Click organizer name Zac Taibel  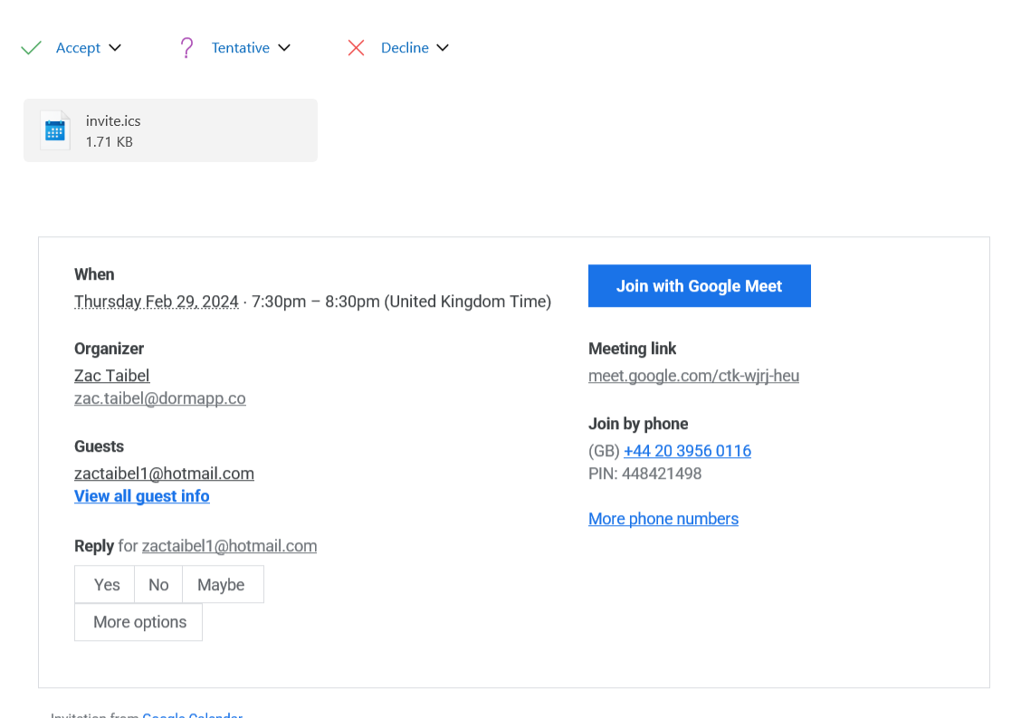[x=111, y=375]
